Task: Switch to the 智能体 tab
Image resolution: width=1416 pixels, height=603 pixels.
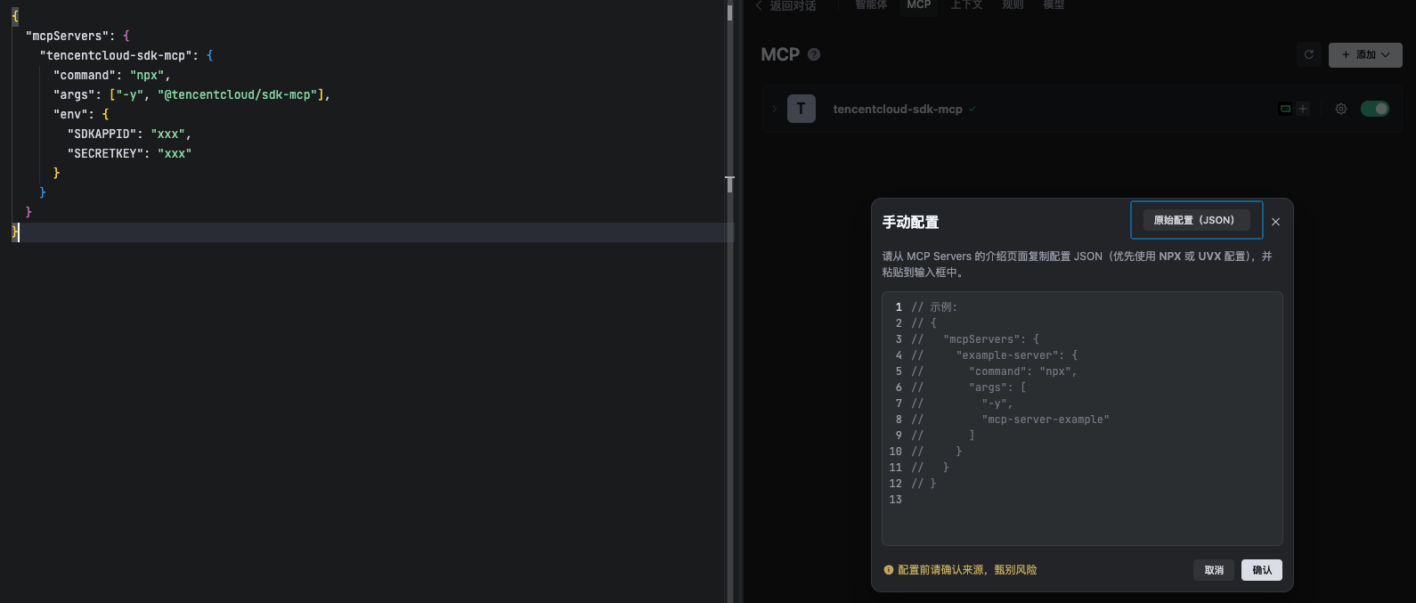Action: [871, 5]
